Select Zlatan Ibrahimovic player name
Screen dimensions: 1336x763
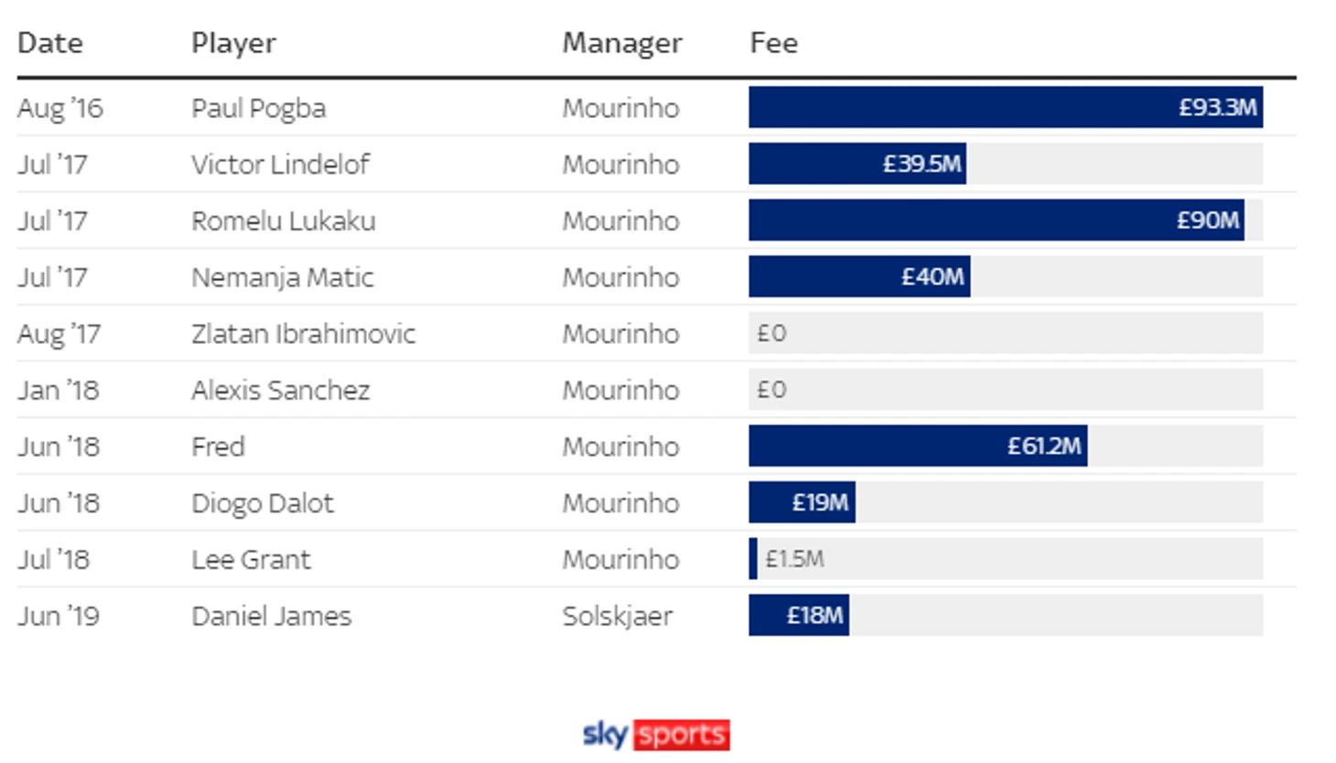point(304,334)
